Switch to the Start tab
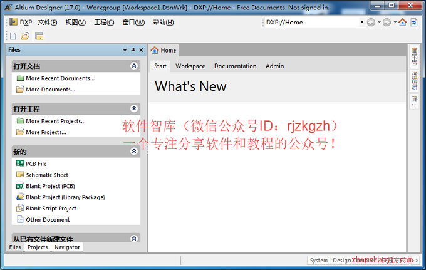This screenshot has height=270, width=426. pyautogui.click(x=160, y=66)
